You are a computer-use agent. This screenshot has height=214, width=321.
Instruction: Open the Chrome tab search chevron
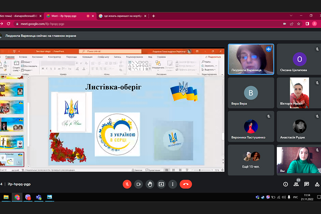(291, 16)
